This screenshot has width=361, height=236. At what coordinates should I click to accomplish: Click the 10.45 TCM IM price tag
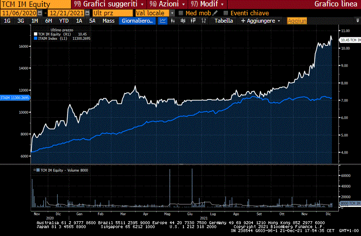tap(350, 40)
